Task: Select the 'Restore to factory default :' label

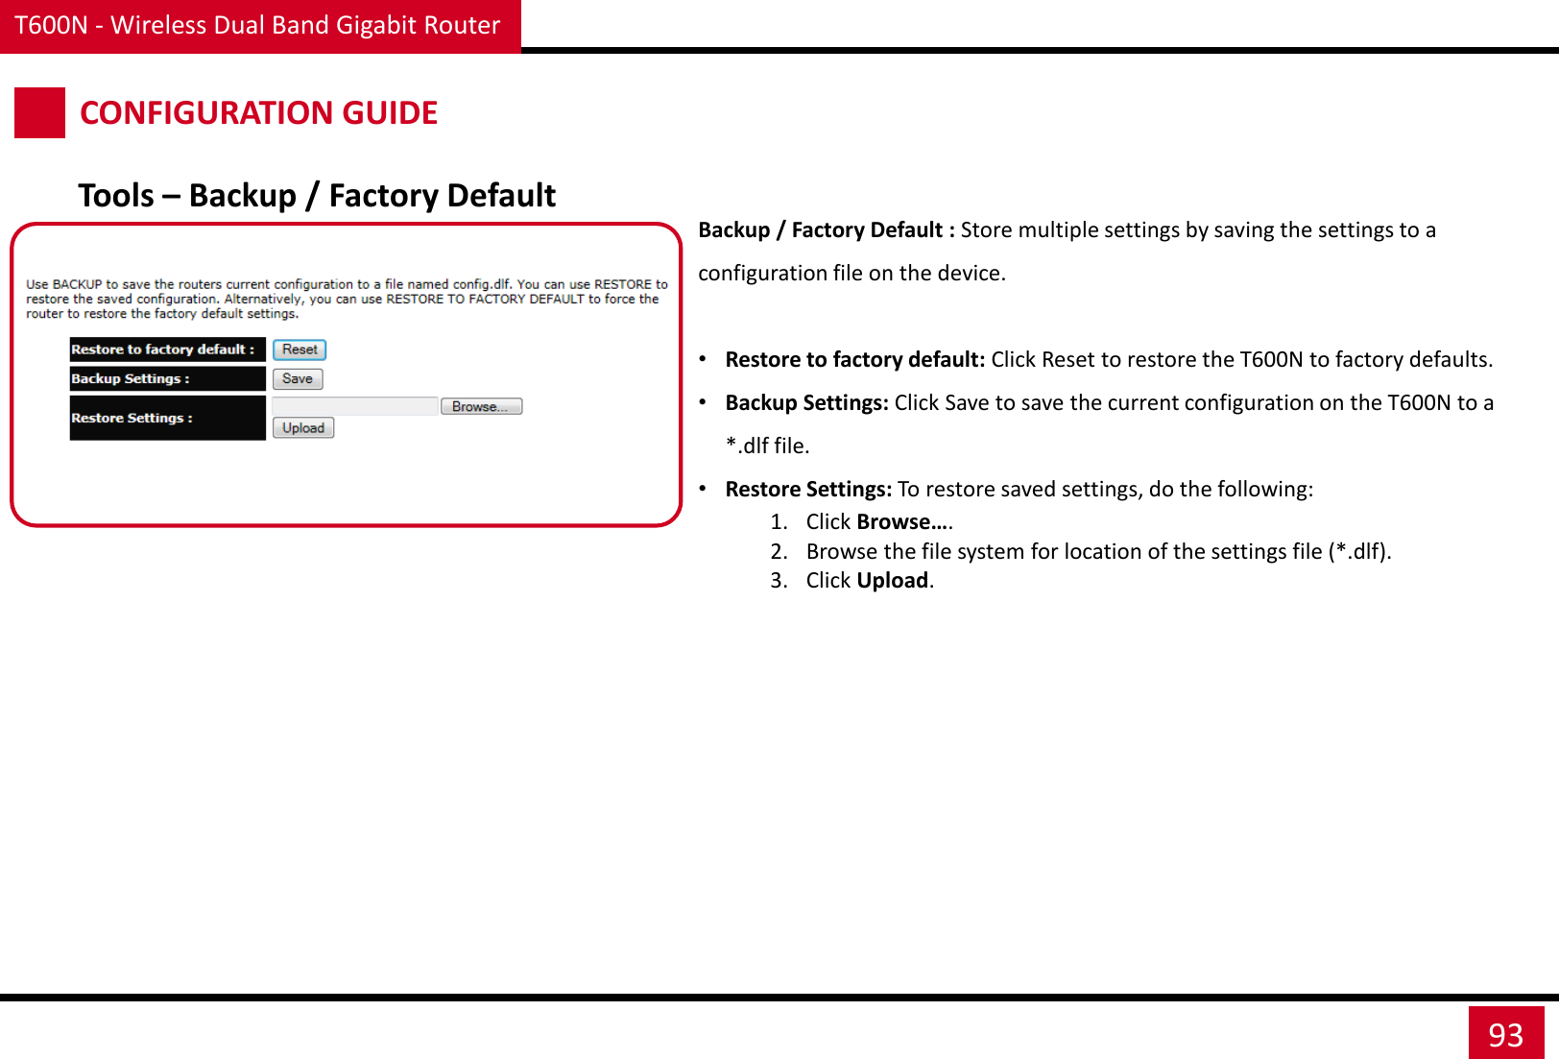Action: [167, 349]
